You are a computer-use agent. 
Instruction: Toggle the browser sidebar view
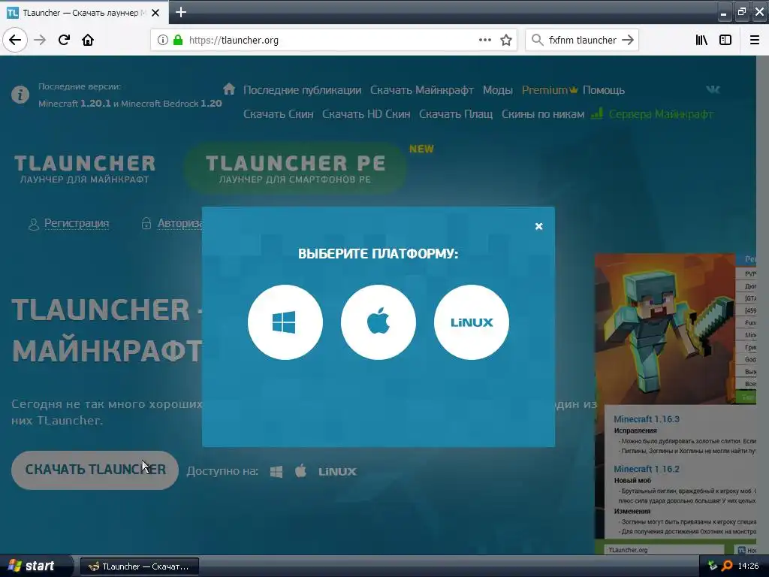(725, 41)
